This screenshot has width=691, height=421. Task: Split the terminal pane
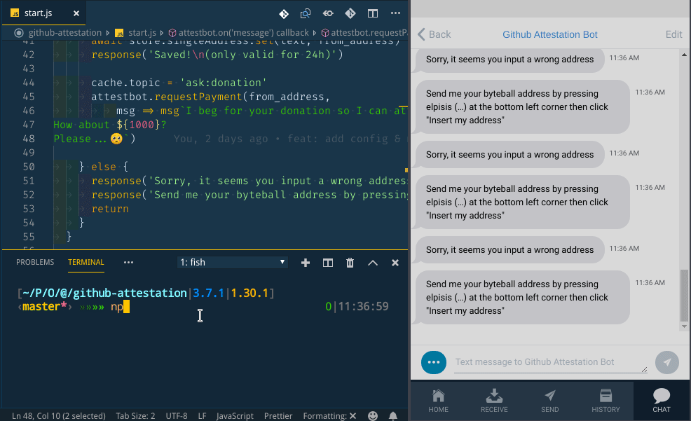tap(328, 263)
